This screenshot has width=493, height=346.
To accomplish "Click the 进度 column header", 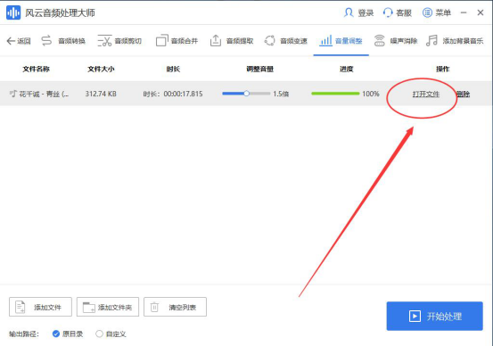I will 347,69.
